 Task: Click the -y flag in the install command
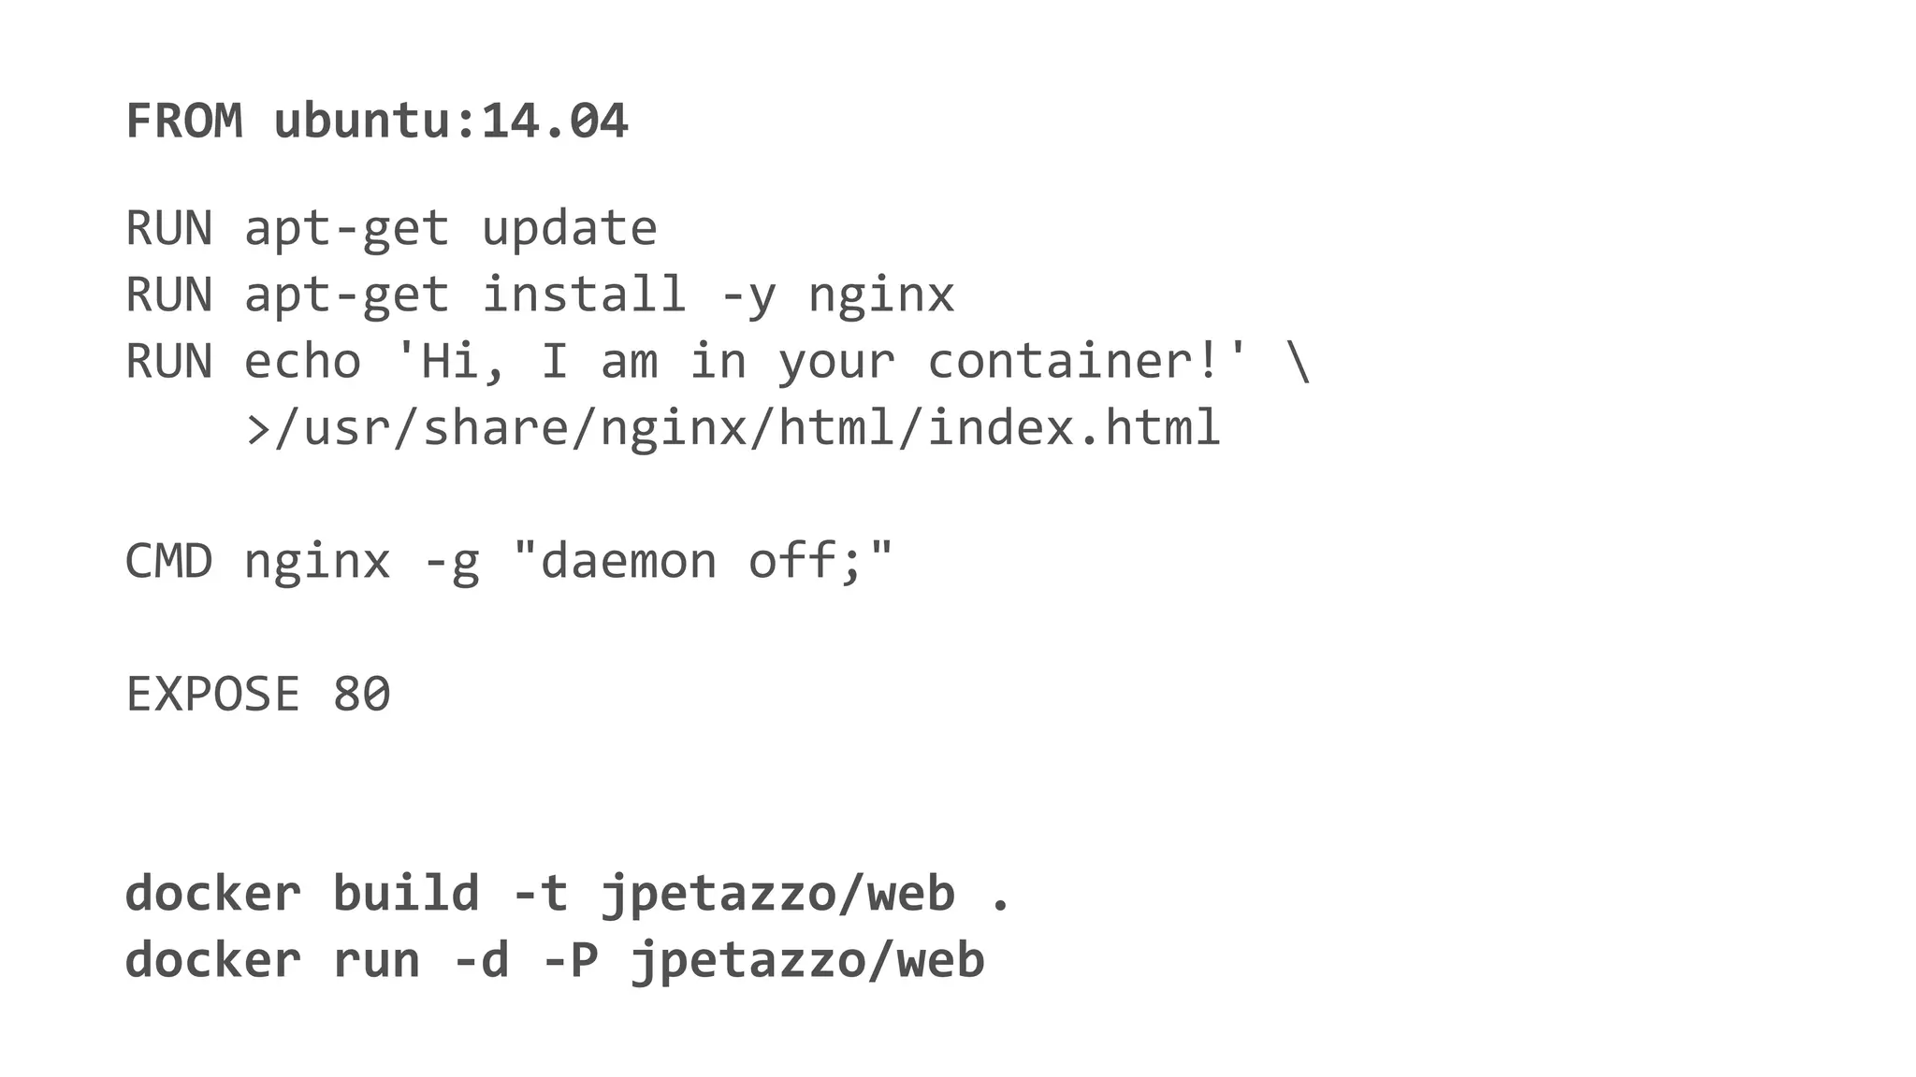(x=748, y=295)
